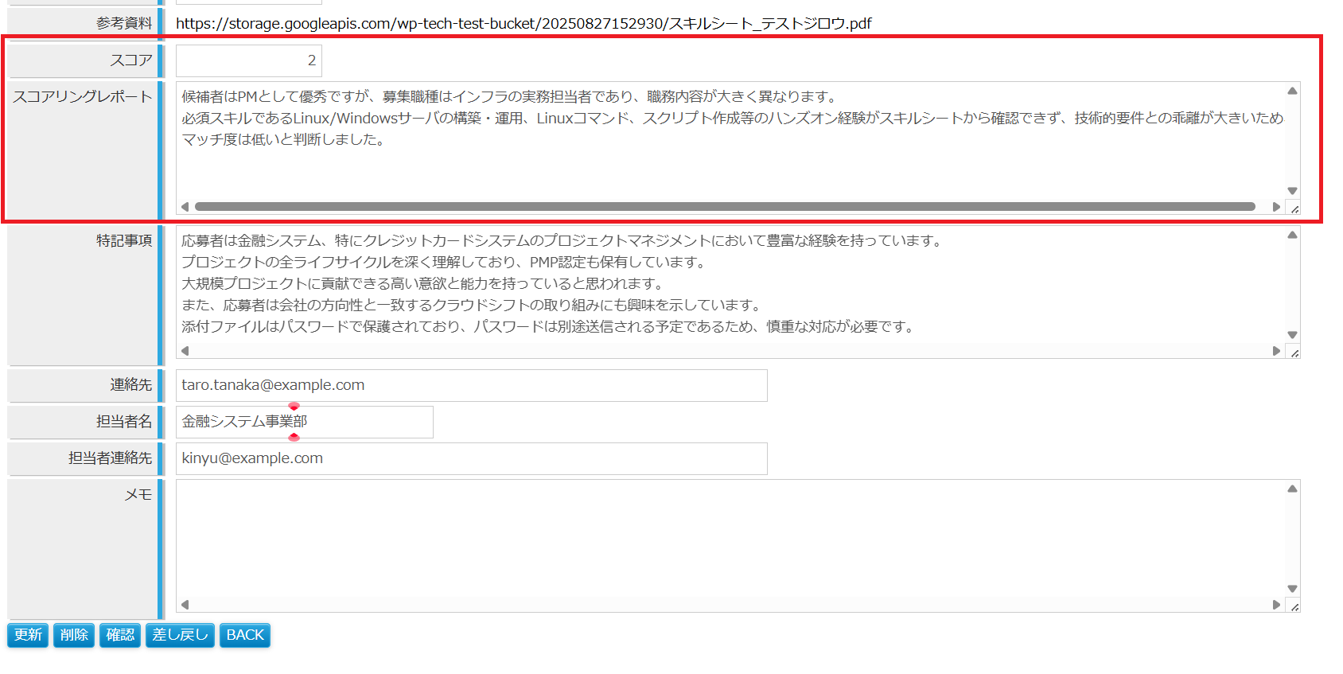Click the 担当者名 input field
The height and width of the screenshot is (674, 1343).
[x=304, y=422]
